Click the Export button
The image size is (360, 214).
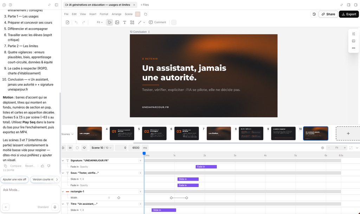click(x=349, y=14)
